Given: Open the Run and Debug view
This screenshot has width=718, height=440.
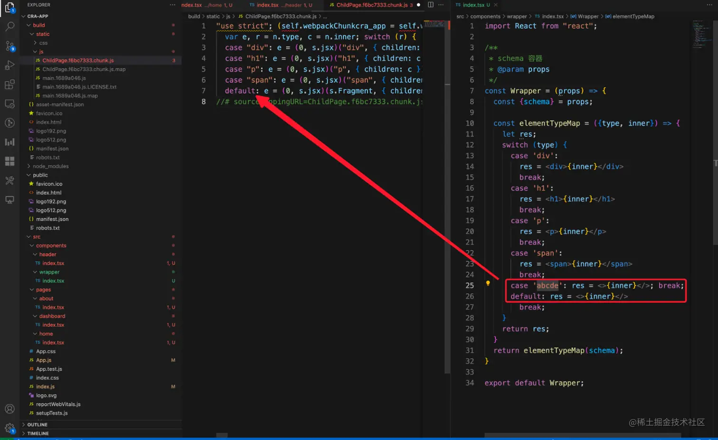Looking at the screenshot, I should coord(9,65).
